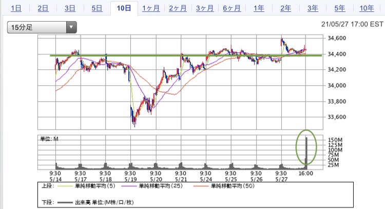Click the purple legend line swatch for 単純移動平均(25)
Viewport: 385px width, 209px height.
pos(129,186)
